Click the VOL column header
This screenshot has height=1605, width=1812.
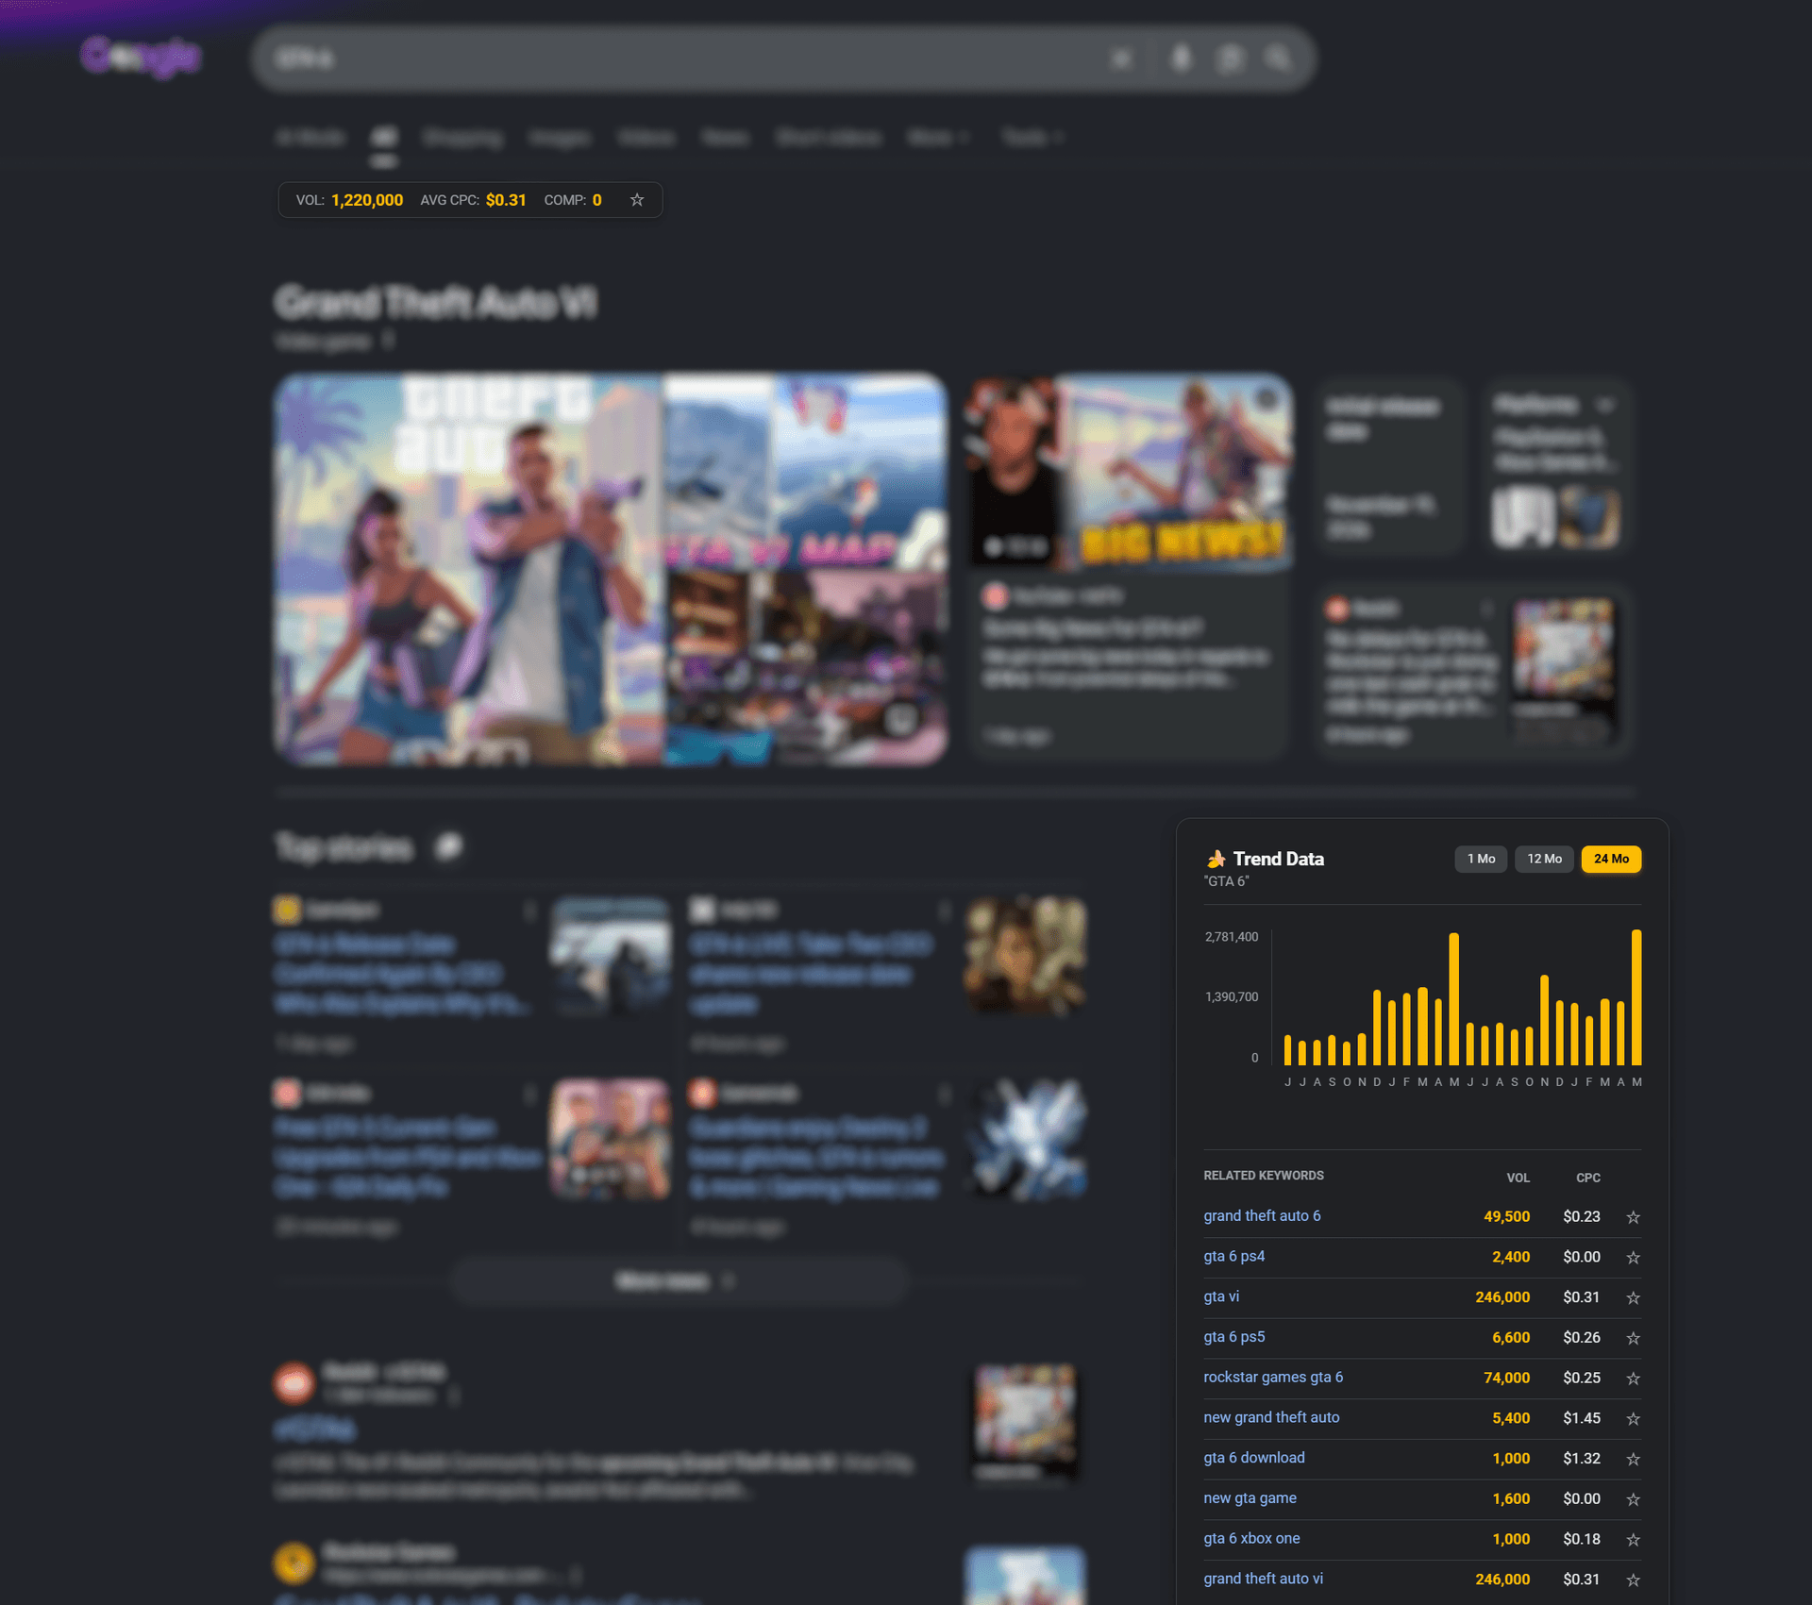click(x=1518, y=1178)
